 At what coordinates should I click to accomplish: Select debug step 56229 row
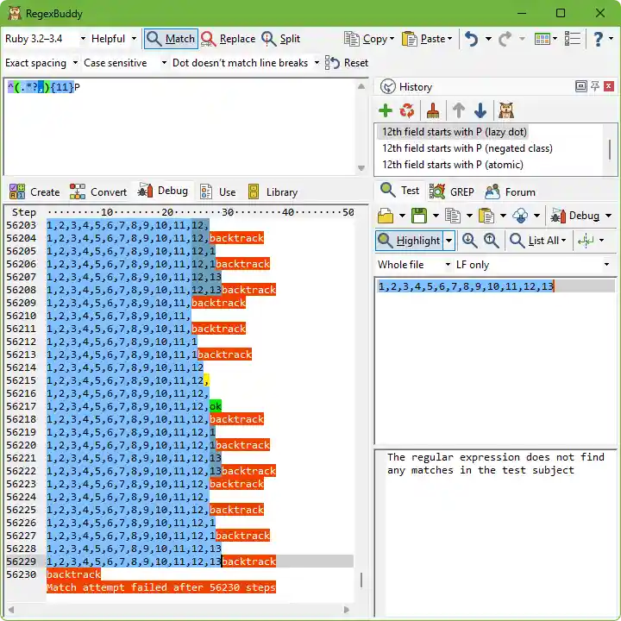tap(179, 561)
